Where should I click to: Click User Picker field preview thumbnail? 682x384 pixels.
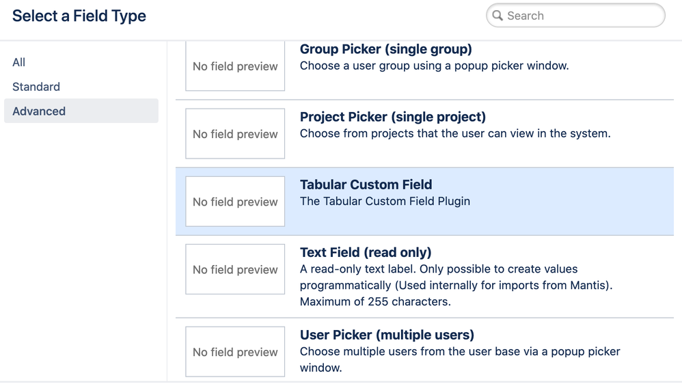coord(235,352)
